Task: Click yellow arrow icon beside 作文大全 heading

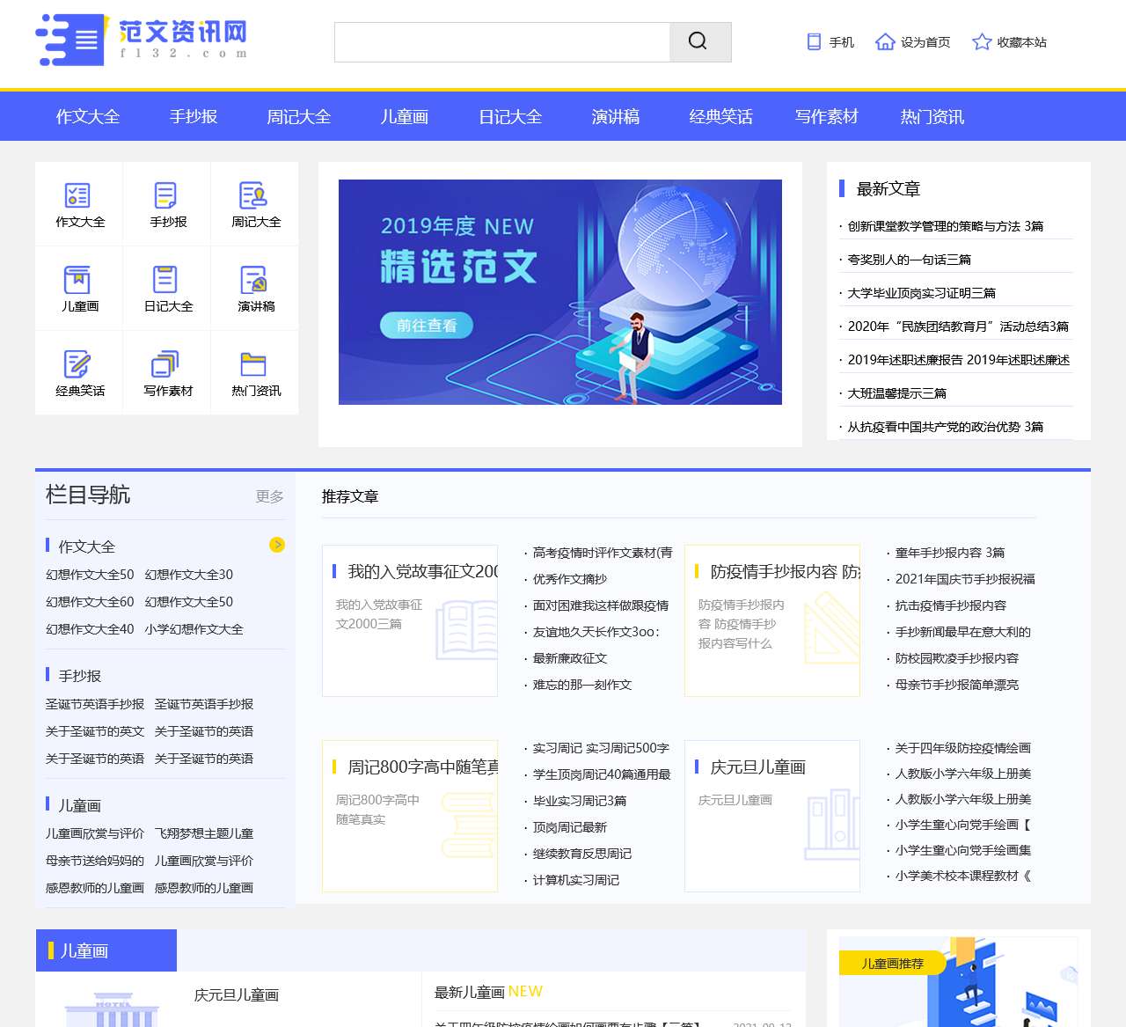Action: pyautogui.click(x=277, y=545)
